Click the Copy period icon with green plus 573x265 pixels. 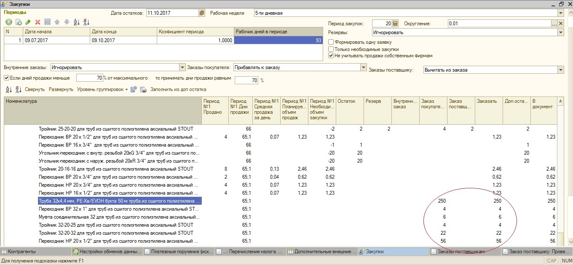[x=18, y=22]
